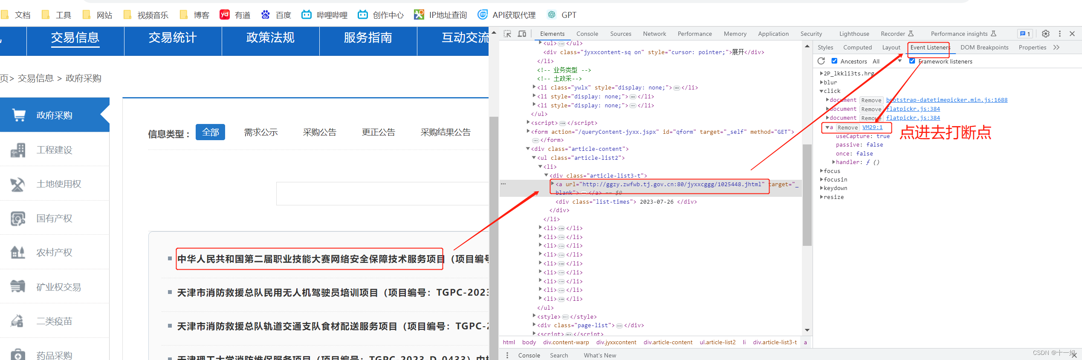Collapse the div article-content node

point(528,149)
